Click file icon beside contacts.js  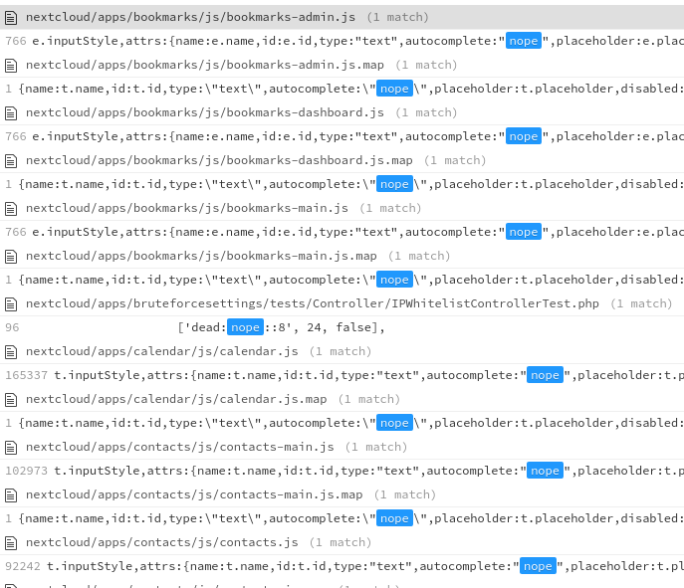(x=11, y=542)
